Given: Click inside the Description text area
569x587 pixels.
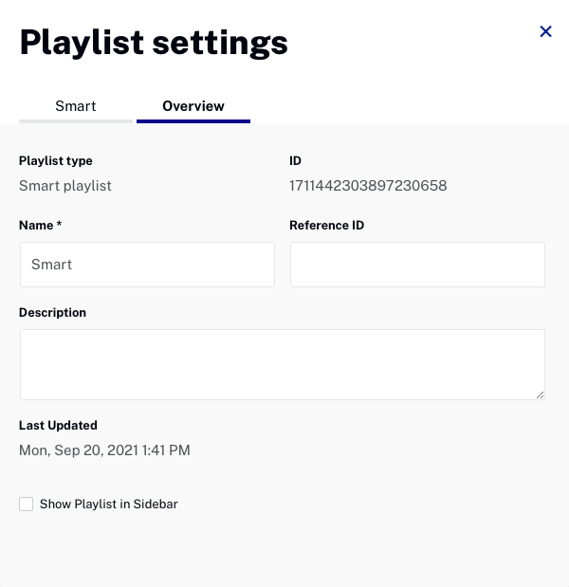Looking at the screenshot, I should tap(282, 364).
